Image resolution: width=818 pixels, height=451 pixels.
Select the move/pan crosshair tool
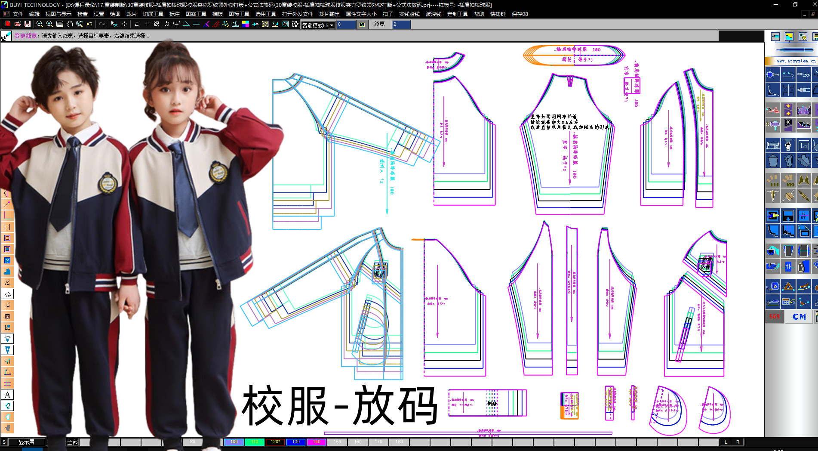[124, 25]
